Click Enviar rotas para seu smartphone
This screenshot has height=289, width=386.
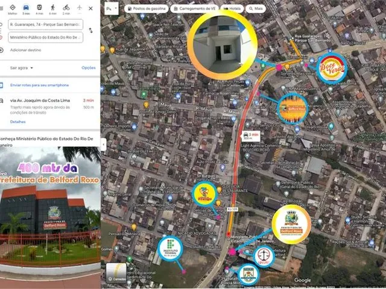pyautogui.click(x=39, y=85)
